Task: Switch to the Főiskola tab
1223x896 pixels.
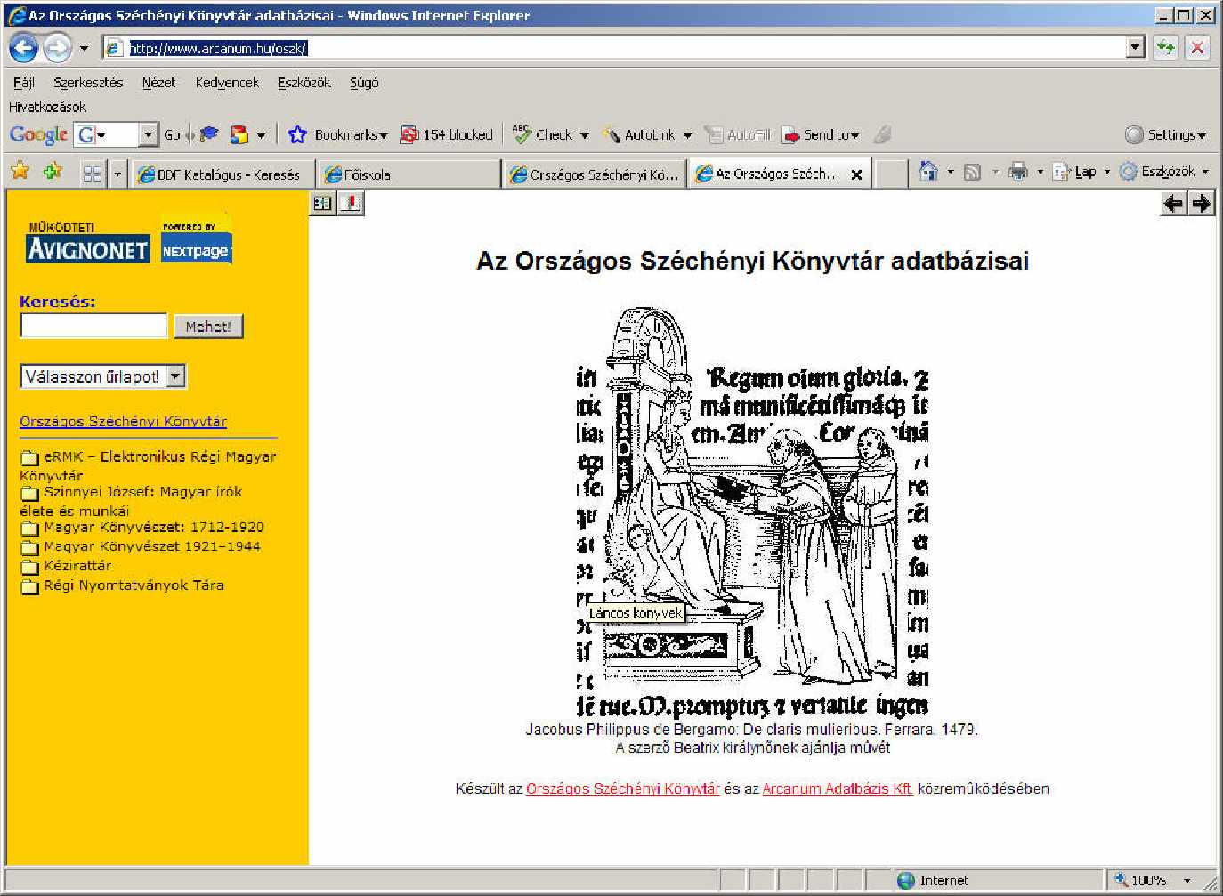Action: pyautogui.click(x=409, y=174)
